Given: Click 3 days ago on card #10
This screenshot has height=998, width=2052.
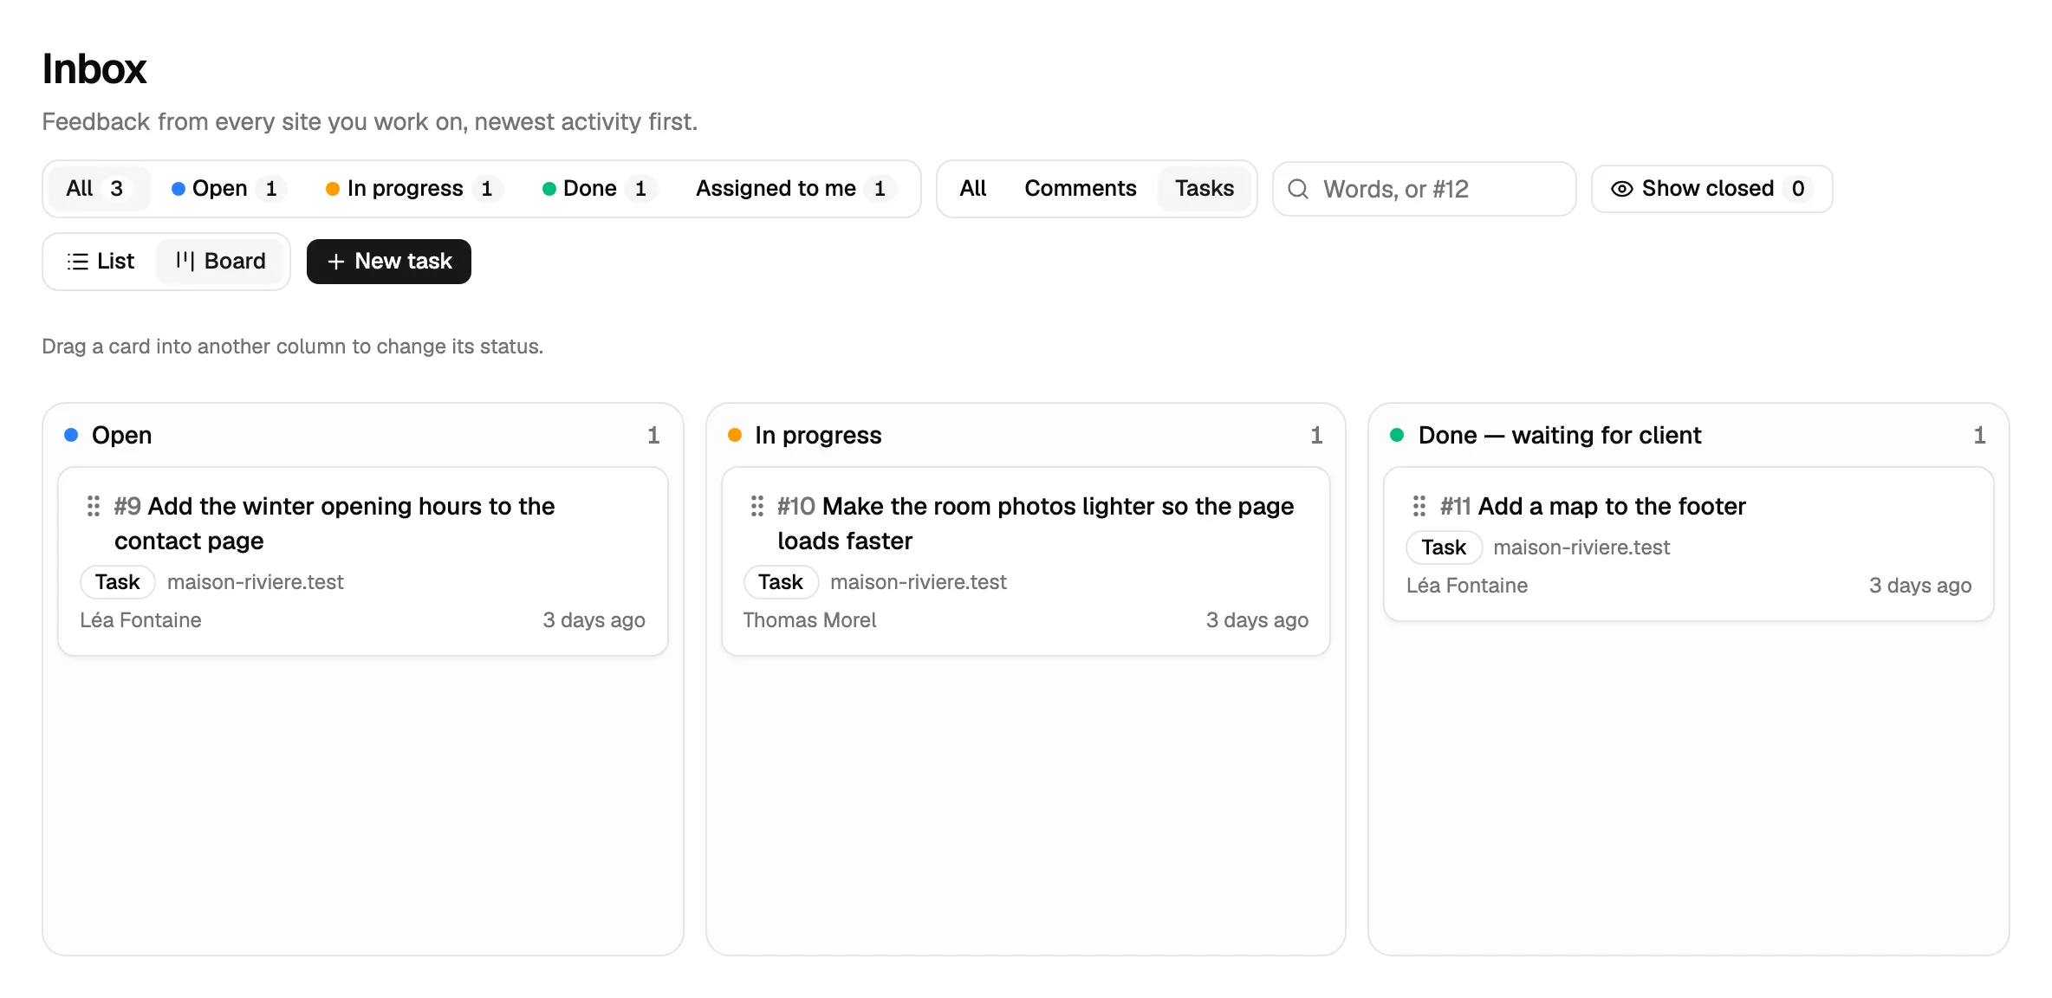Looking at the screenshot, I should (1257, 620).
